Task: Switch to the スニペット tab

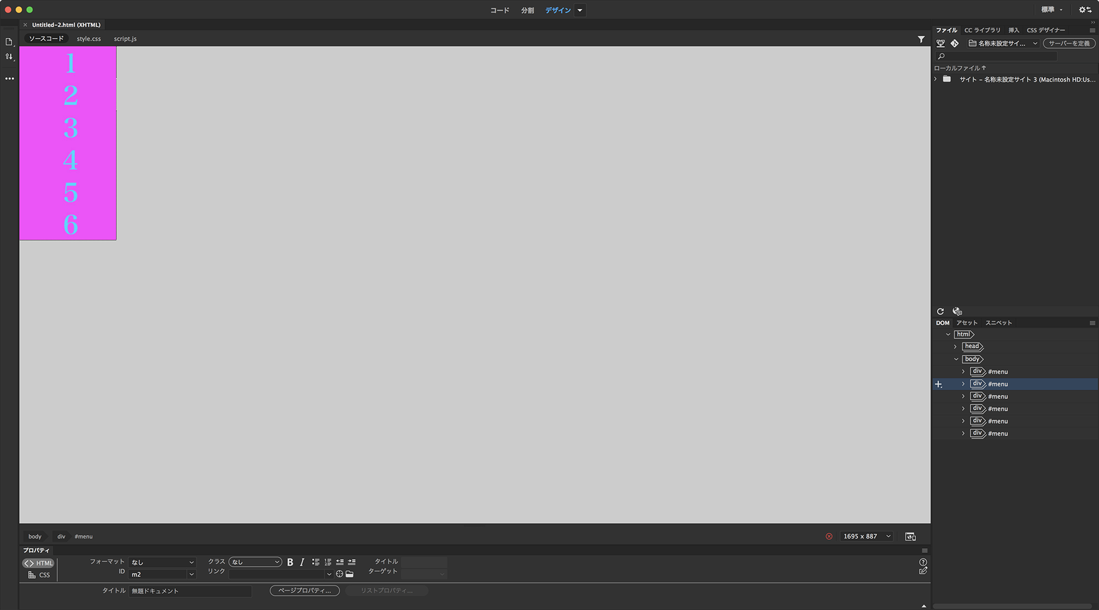Action: coord(999,323)
